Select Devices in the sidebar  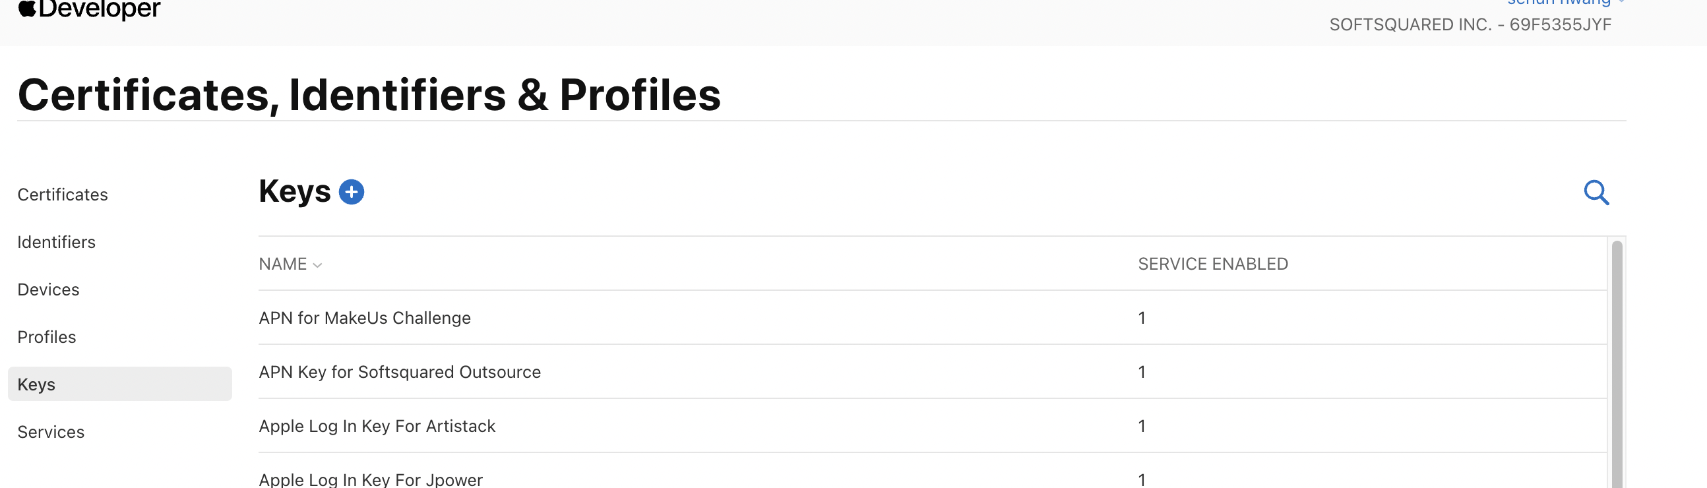(48, 290)
